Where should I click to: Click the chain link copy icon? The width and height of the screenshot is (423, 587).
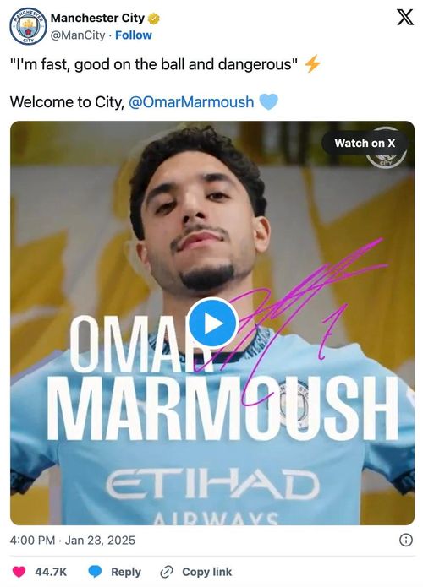click(x=166, y=572)
